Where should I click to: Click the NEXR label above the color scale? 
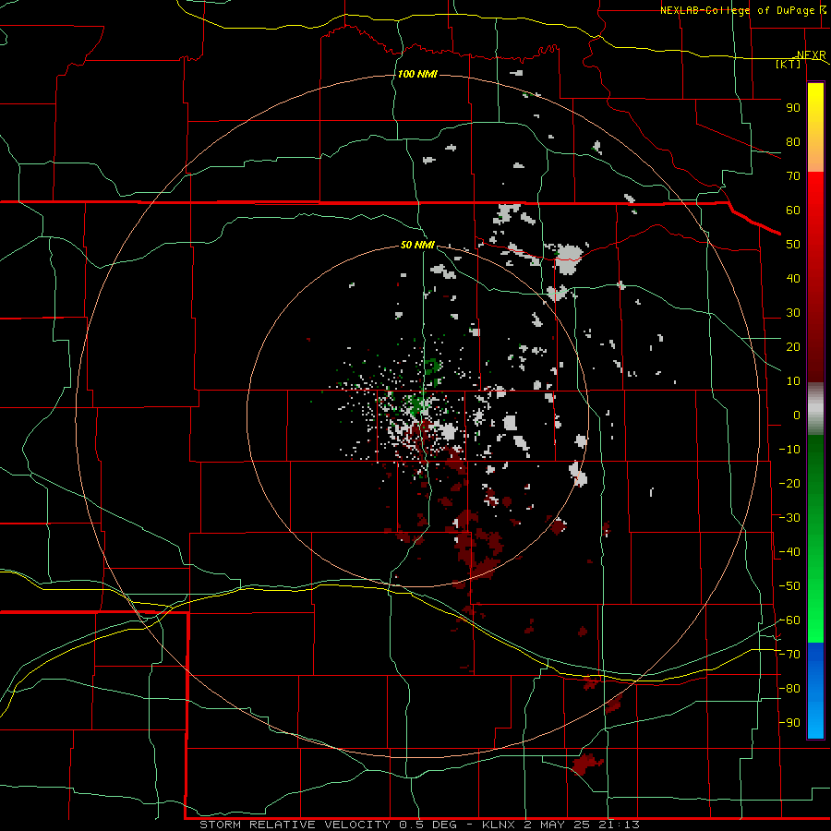(x=811, y=55)
